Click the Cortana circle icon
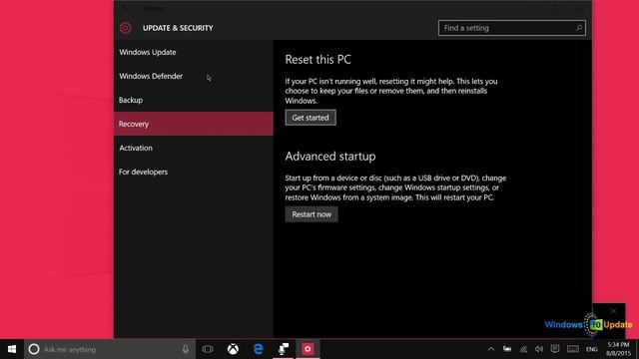 pos(34,349)
